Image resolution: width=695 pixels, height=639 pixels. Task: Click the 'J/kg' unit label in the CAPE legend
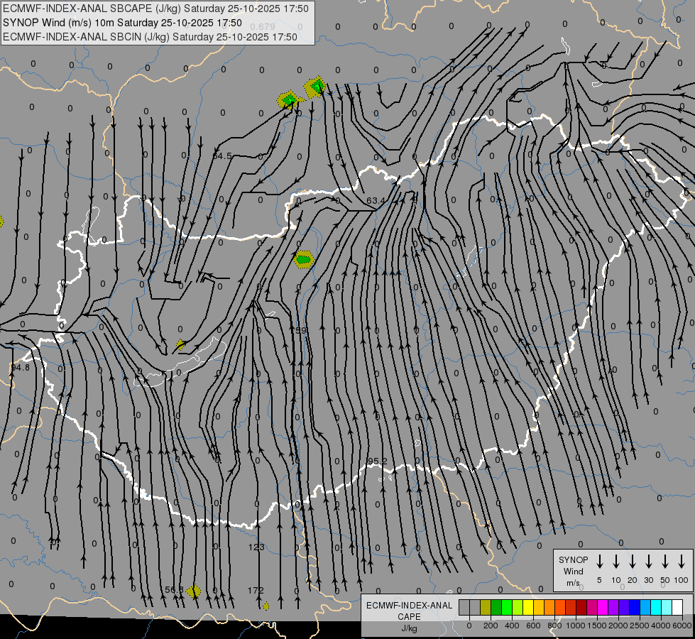(409, 628)
